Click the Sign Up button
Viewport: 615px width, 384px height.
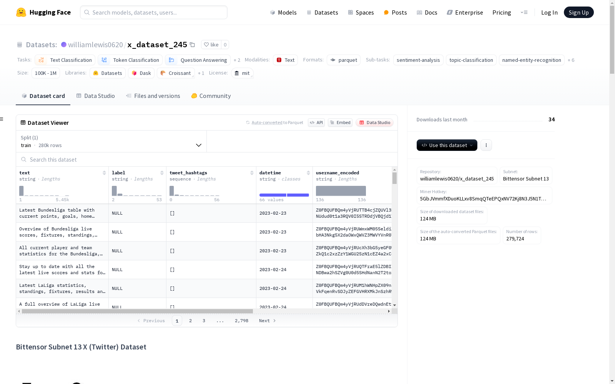coord(578,12)
